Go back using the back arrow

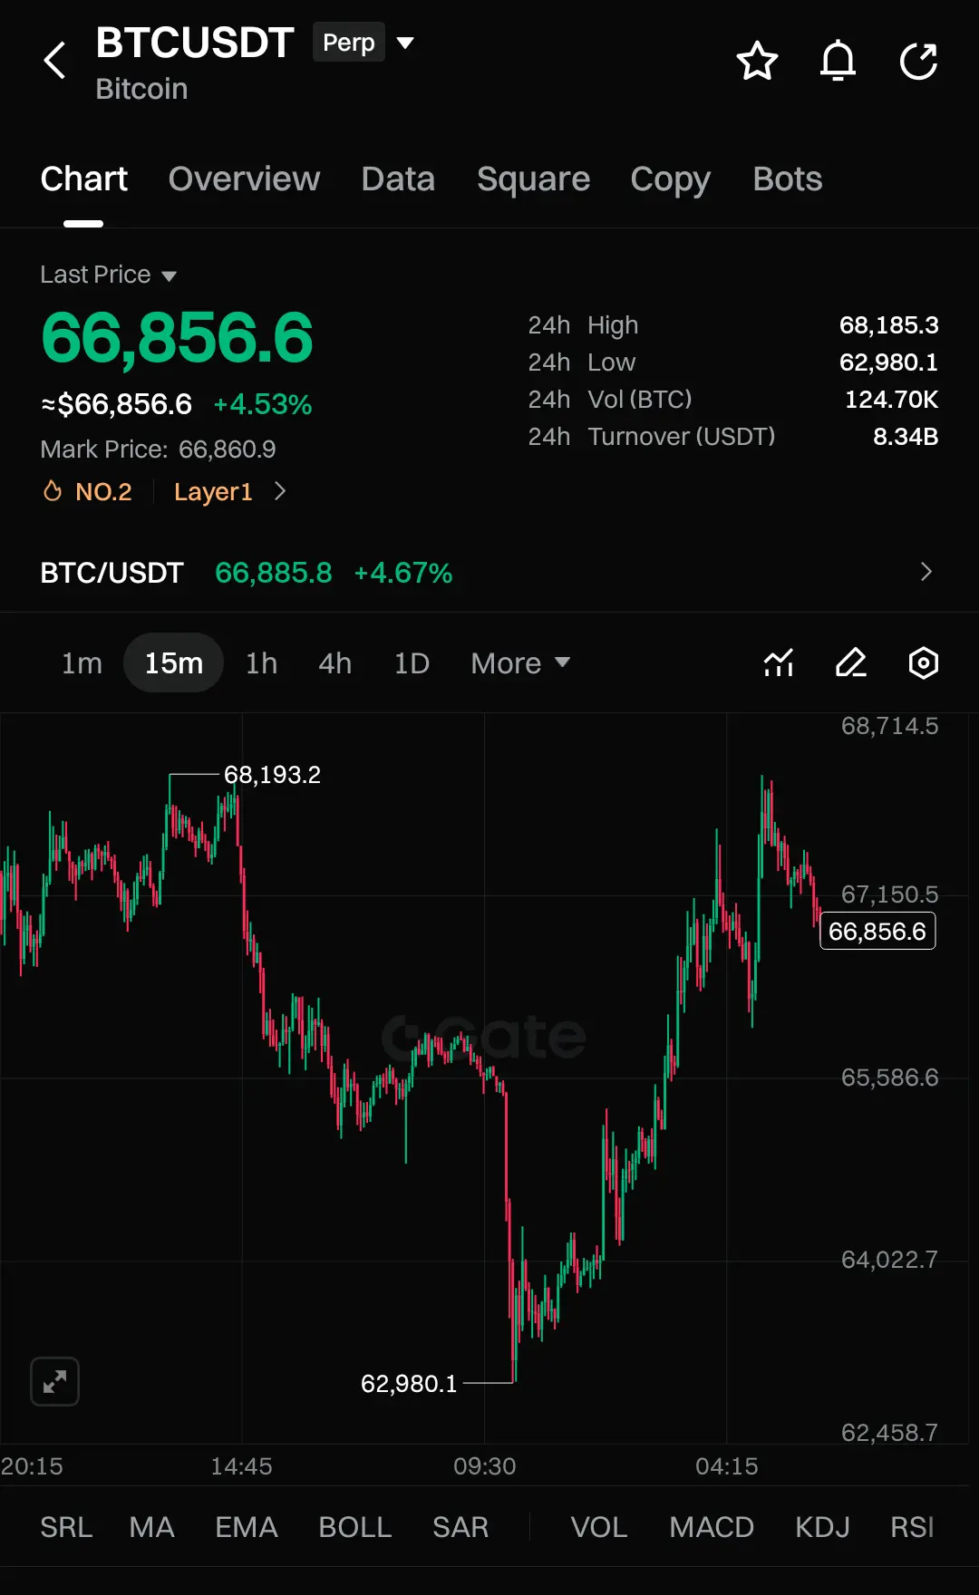click(55, 61)
